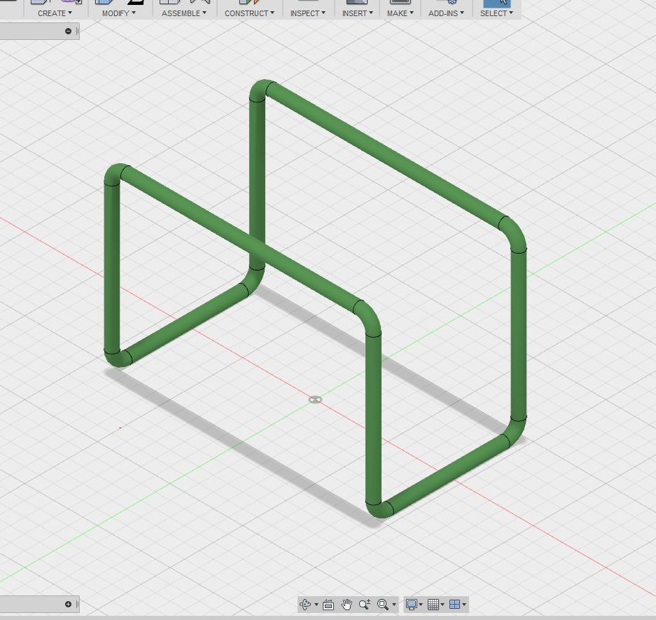Open Display Settings monitor icon
This screenshot has height=620, width=656.
pyautogui.click(x=412, y=605)
